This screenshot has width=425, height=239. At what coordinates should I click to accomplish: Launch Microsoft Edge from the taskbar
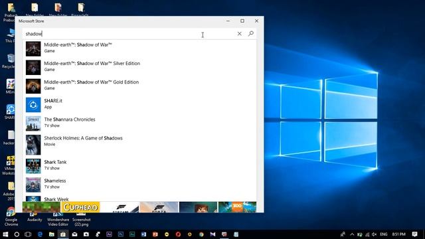(x=40, y=234)
